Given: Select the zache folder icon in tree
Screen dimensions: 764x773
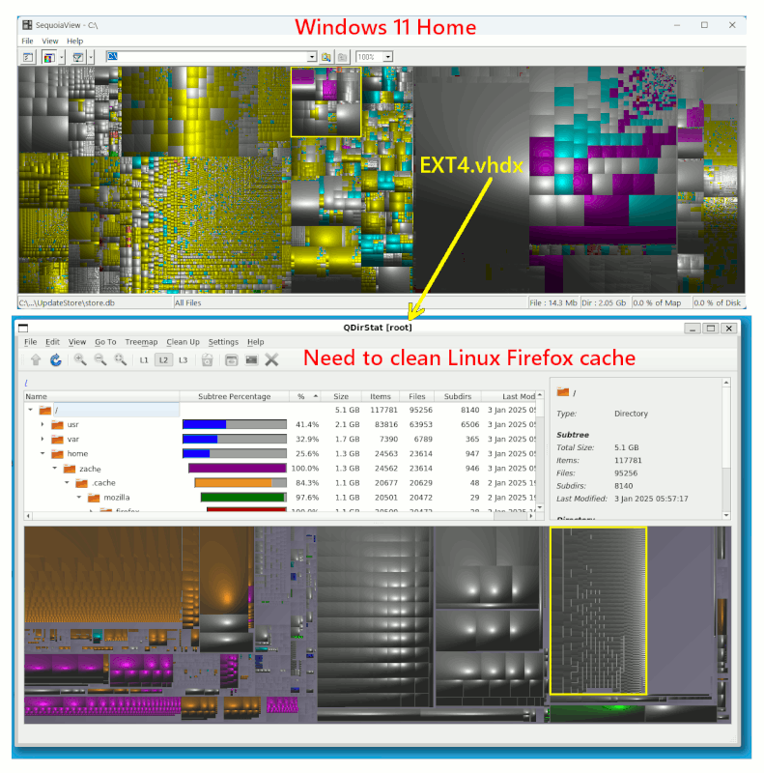Looking at the screenshot, I should pos(70,469).
